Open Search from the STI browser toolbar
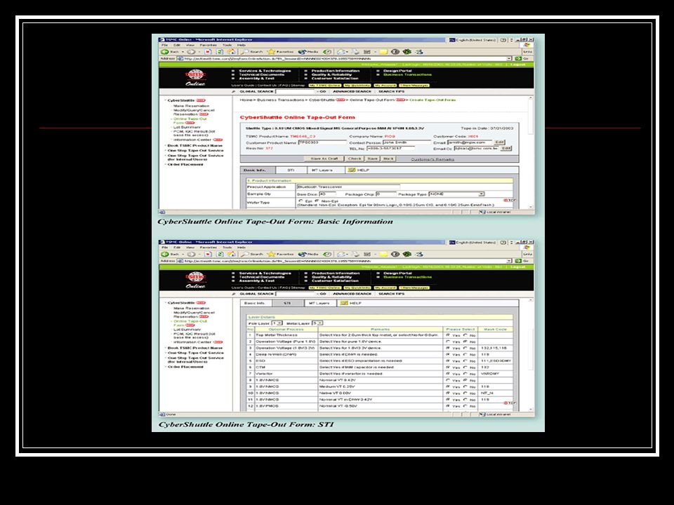 tap(251, 254)
